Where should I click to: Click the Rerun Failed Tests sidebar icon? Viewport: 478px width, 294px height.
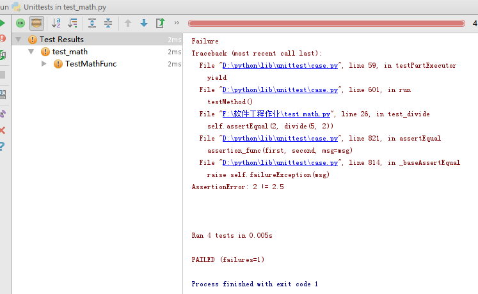point(3,38)
